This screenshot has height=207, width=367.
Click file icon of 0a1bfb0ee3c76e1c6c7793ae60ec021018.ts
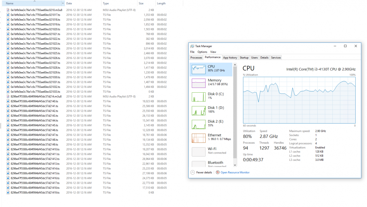pos(8,20)
